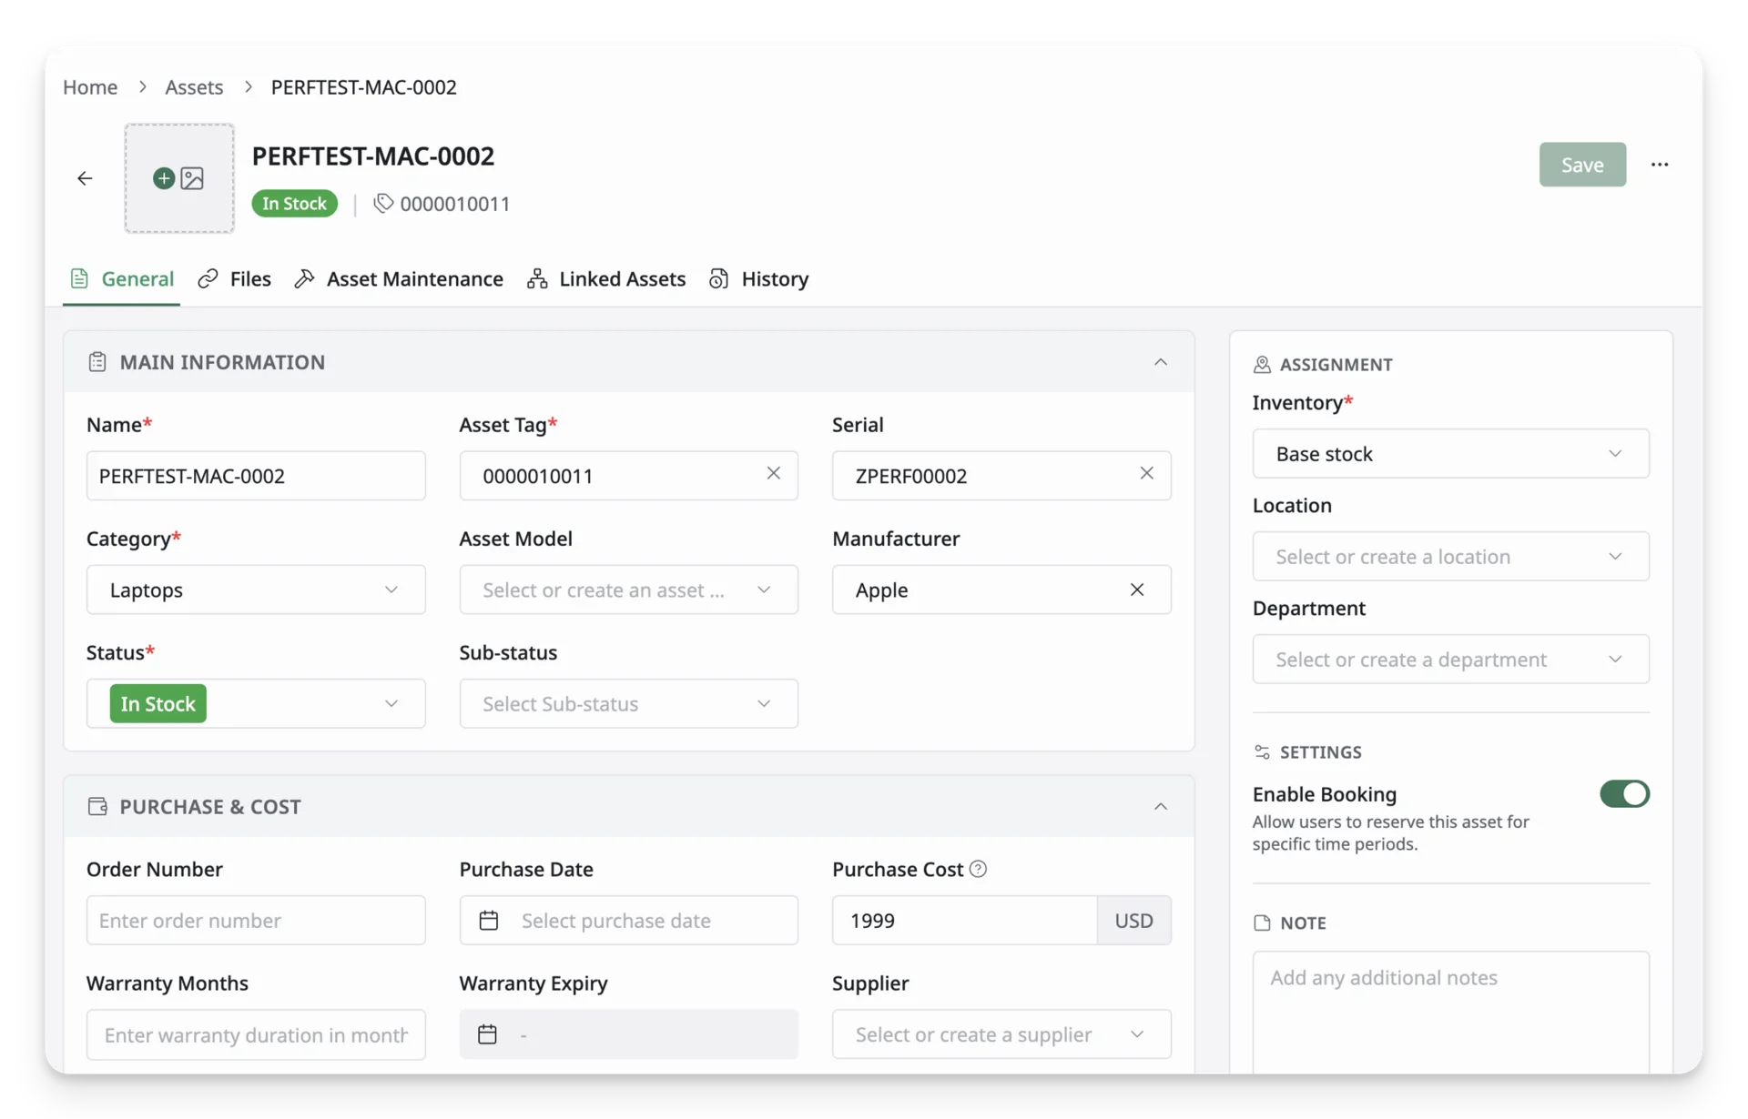Collapse the Purchase & Cost section
1748x1119 pixels.
point(1161,807)
